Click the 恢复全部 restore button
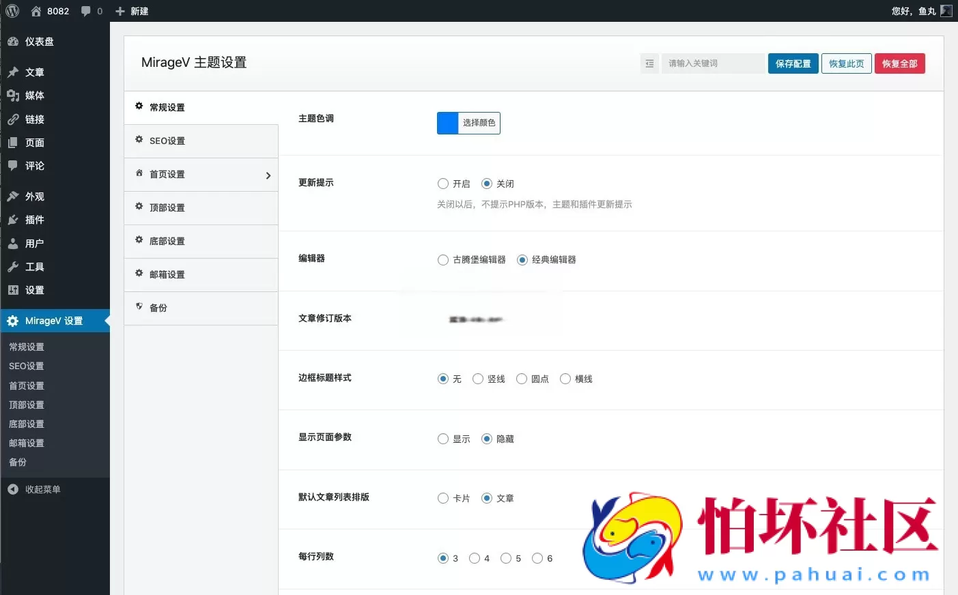 coord(900,63)
